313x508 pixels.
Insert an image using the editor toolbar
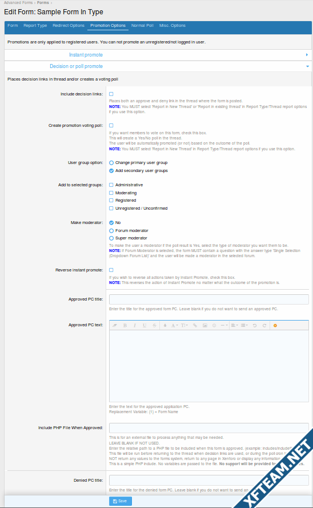[x=205, y=325]
